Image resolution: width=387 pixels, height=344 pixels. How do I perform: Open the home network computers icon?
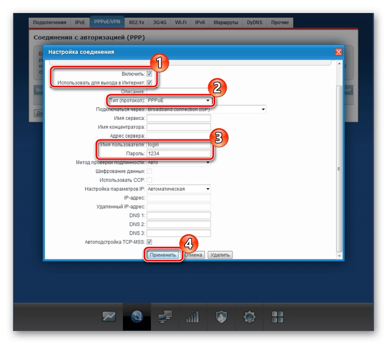tap(165, 317)
